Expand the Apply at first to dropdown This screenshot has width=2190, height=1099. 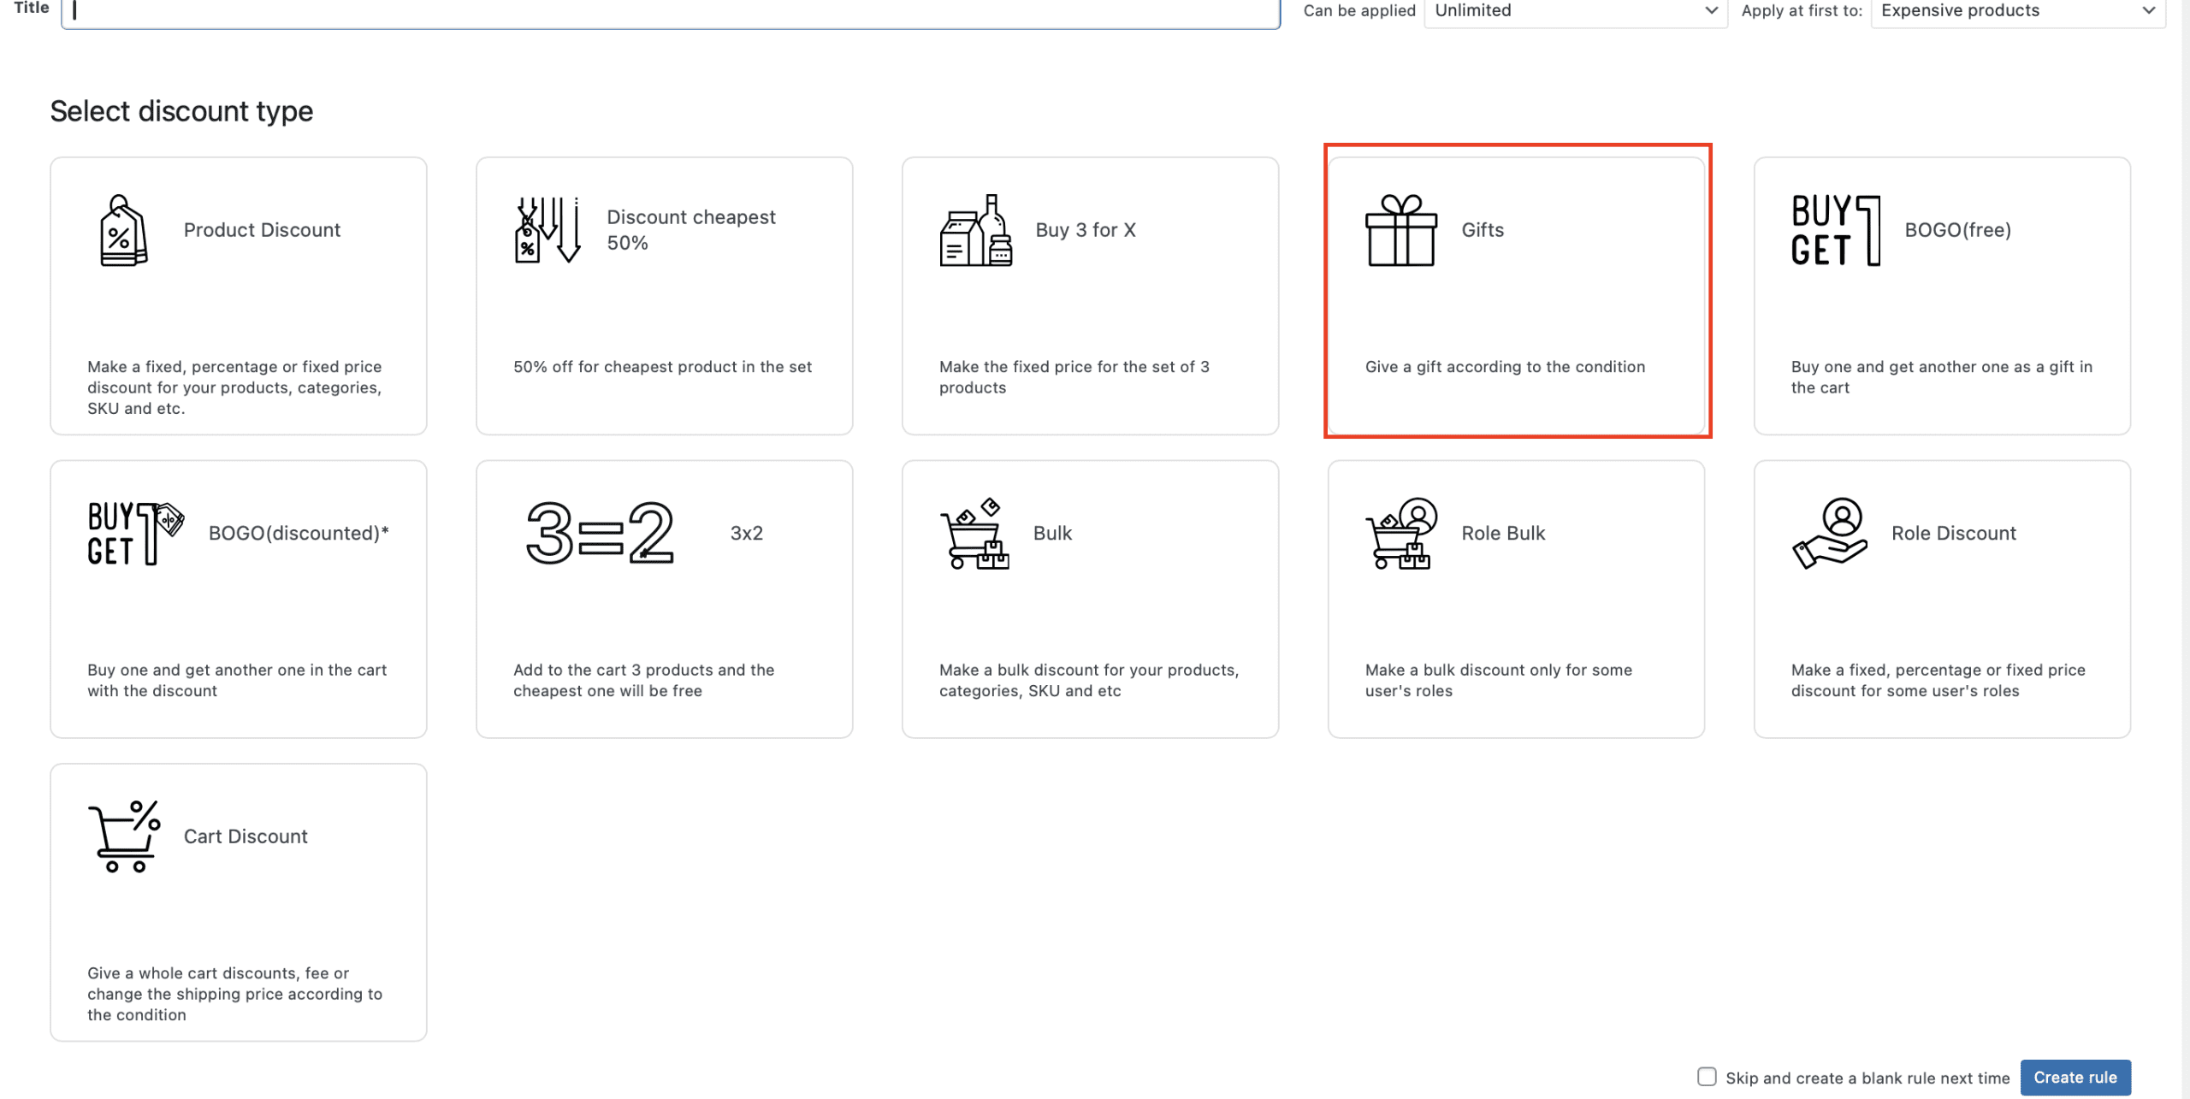point(2017,11)
